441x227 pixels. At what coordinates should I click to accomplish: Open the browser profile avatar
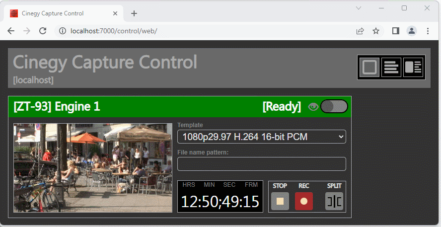pos(412,31)
